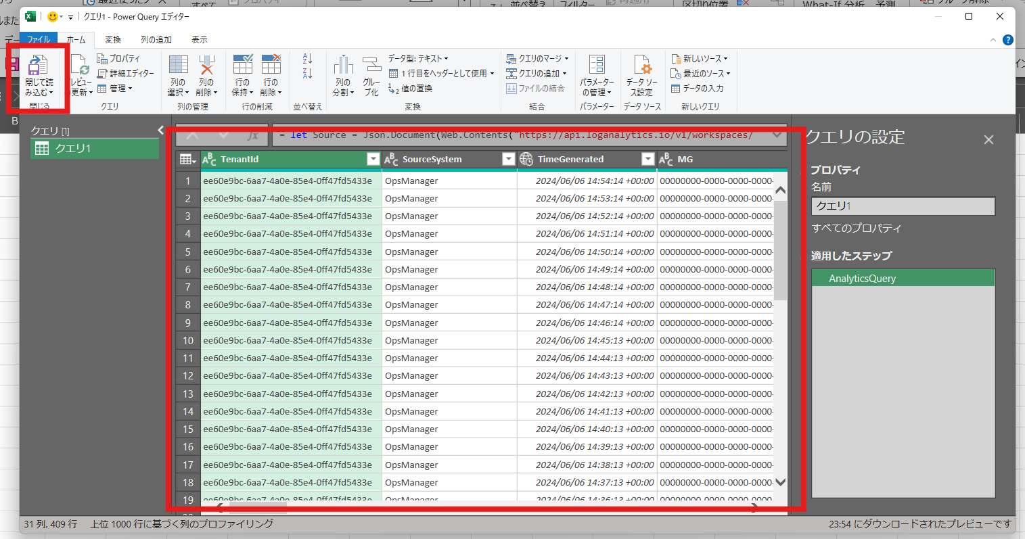1025x539 pixels.
Task: Sort ascending with the A-Z icon
Action: (x=308, y=59)
